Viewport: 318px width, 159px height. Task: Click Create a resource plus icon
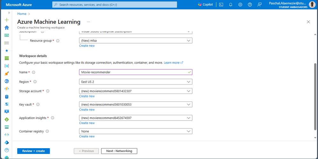pos(7,20)
